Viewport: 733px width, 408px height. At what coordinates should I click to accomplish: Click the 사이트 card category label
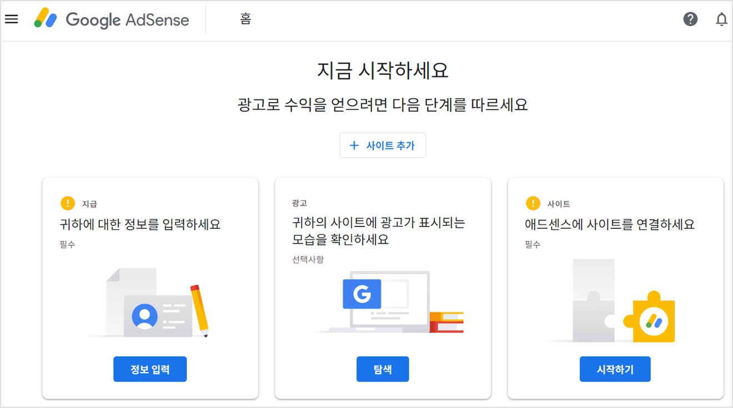pyautogui.click(x=559, y=204)
